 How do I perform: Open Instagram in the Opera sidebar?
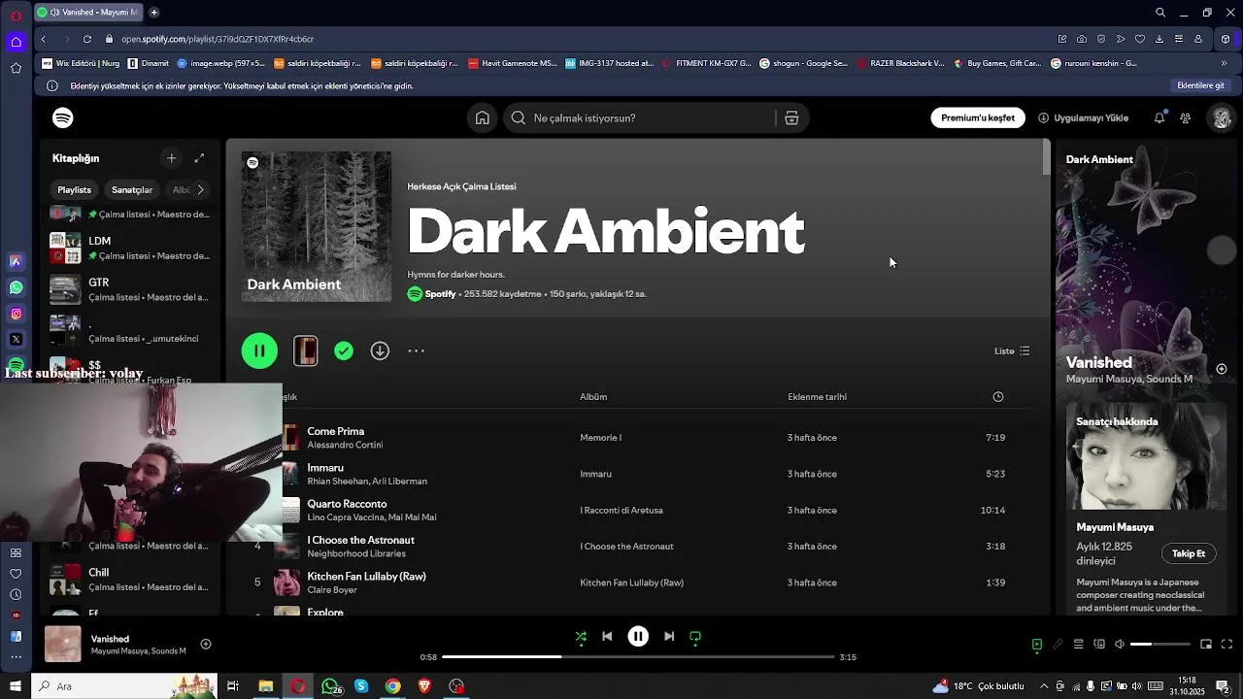16,314
